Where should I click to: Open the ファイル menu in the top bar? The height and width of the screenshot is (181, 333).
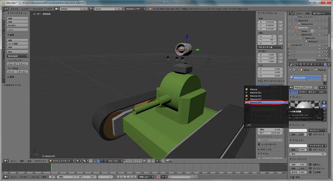[x=14, y=8]
